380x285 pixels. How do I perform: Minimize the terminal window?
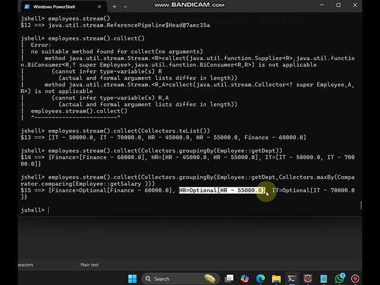(x=322, y=5)
